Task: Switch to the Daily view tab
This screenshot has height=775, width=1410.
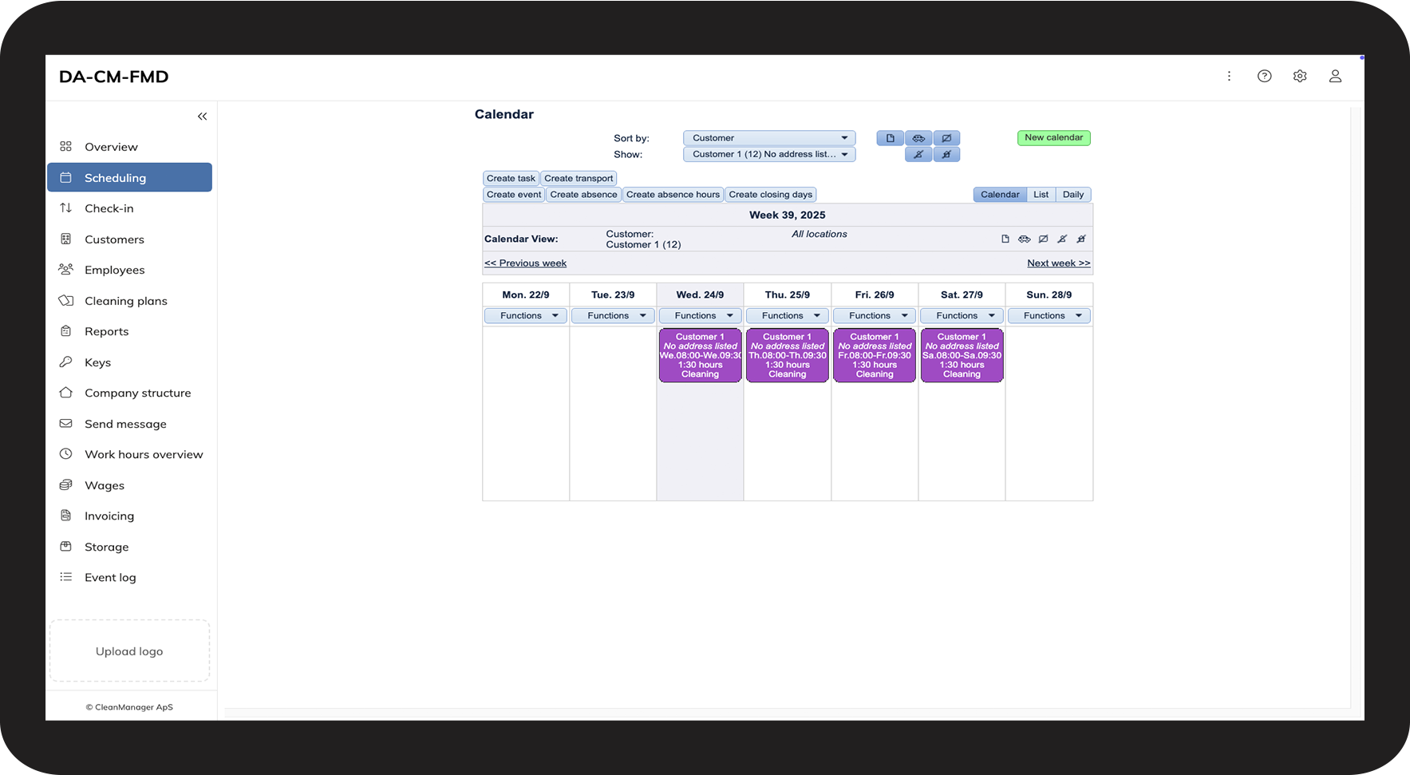Action: coord(1073,195)
